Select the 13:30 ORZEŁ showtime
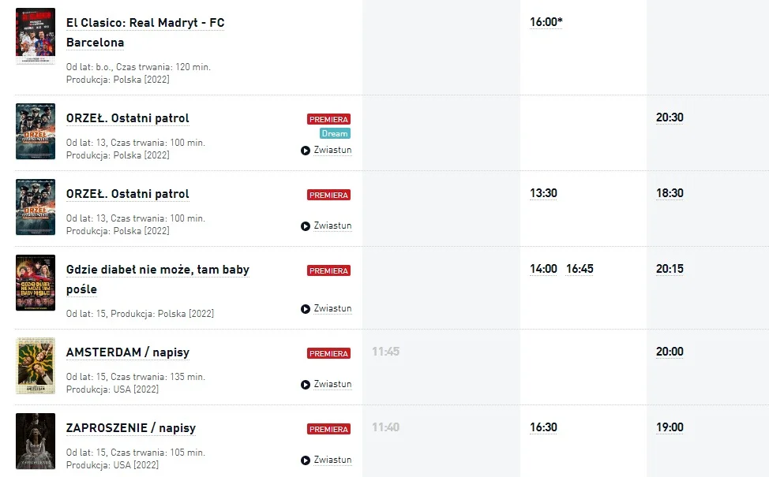 point(543,193)
